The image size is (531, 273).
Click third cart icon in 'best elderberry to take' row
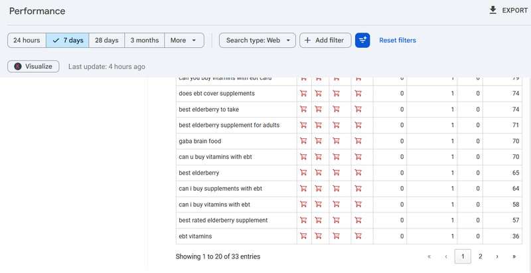[x=336, y=110]
